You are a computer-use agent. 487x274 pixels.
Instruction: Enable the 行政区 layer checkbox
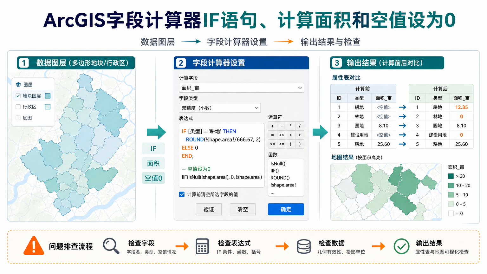18,107
